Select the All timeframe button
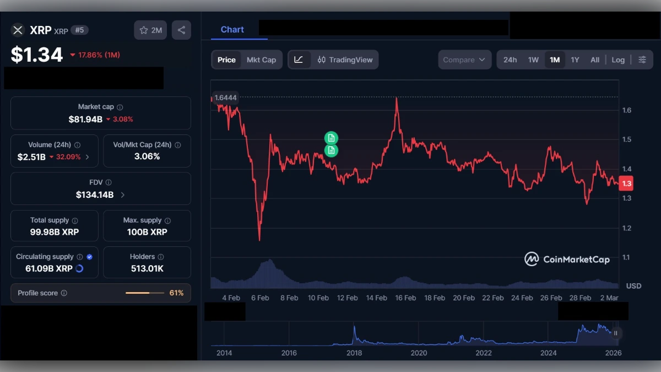The width and height of the screenshot is (661, 372). click(x=595, y=60)
